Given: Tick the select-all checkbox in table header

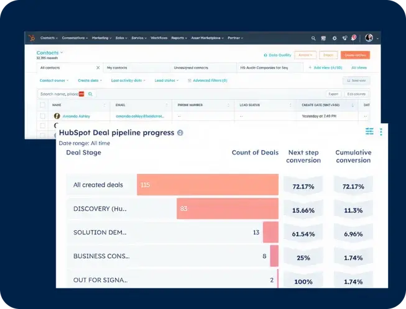Looking at the screenshot, I should click(x=43, y=105).
